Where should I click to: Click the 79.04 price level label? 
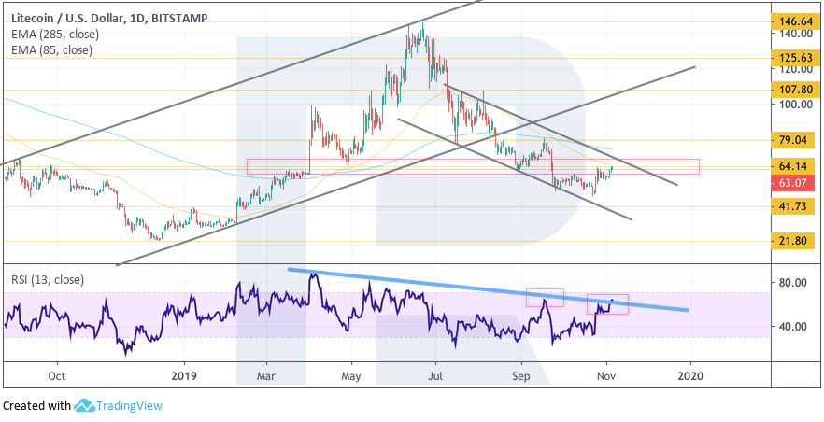796,140
